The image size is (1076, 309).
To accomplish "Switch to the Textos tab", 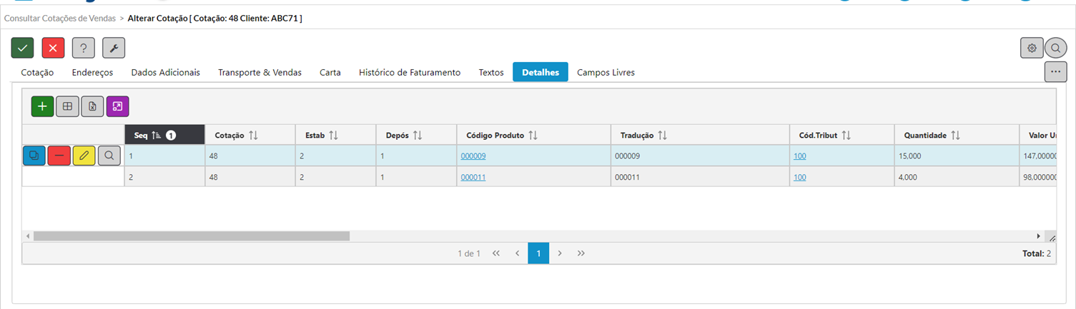I will [x=491, y=72].
